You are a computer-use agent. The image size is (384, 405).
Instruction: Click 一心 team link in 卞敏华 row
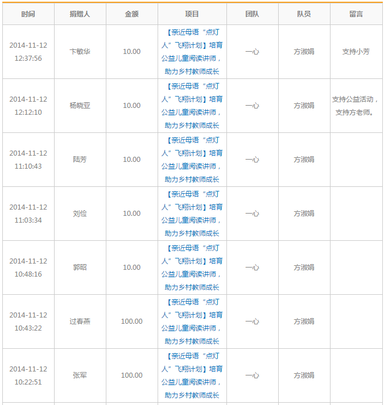coord(252,52)
